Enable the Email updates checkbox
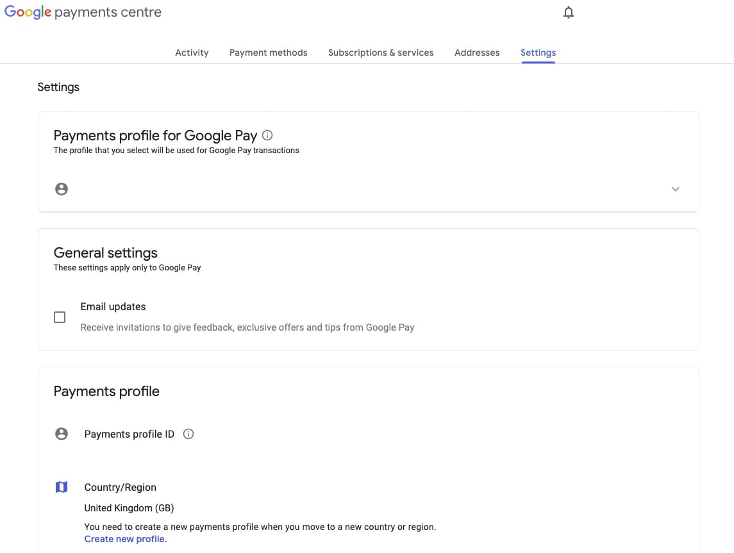Screen dimensions: 734x553 [60, 317]
